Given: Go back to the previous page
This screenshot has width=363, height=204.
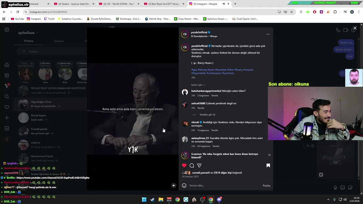Looking at the screenshot, I should pos(4,12).
